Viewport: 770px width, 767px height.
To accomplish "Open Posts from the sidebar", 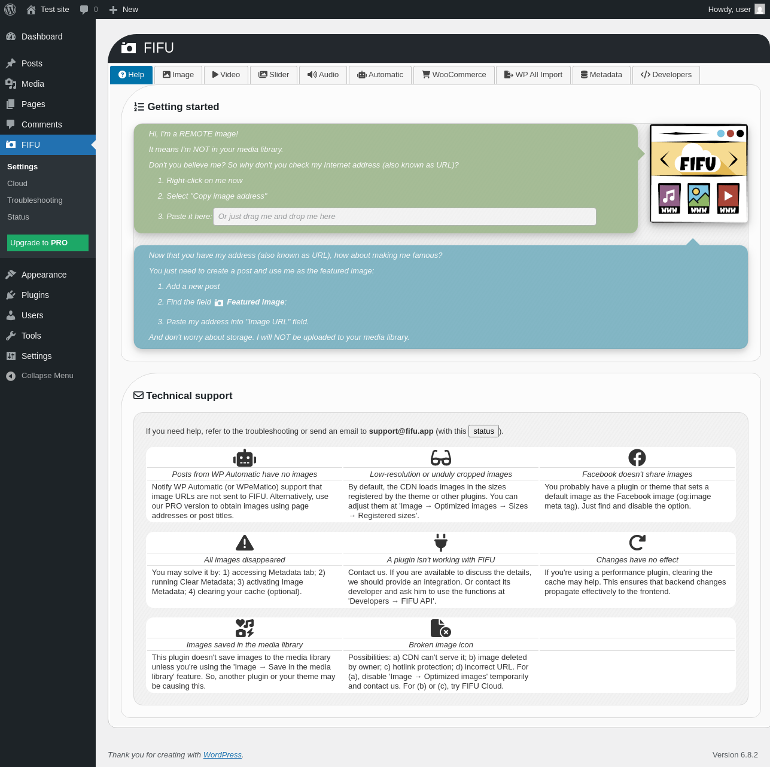I will pos(48,63).
